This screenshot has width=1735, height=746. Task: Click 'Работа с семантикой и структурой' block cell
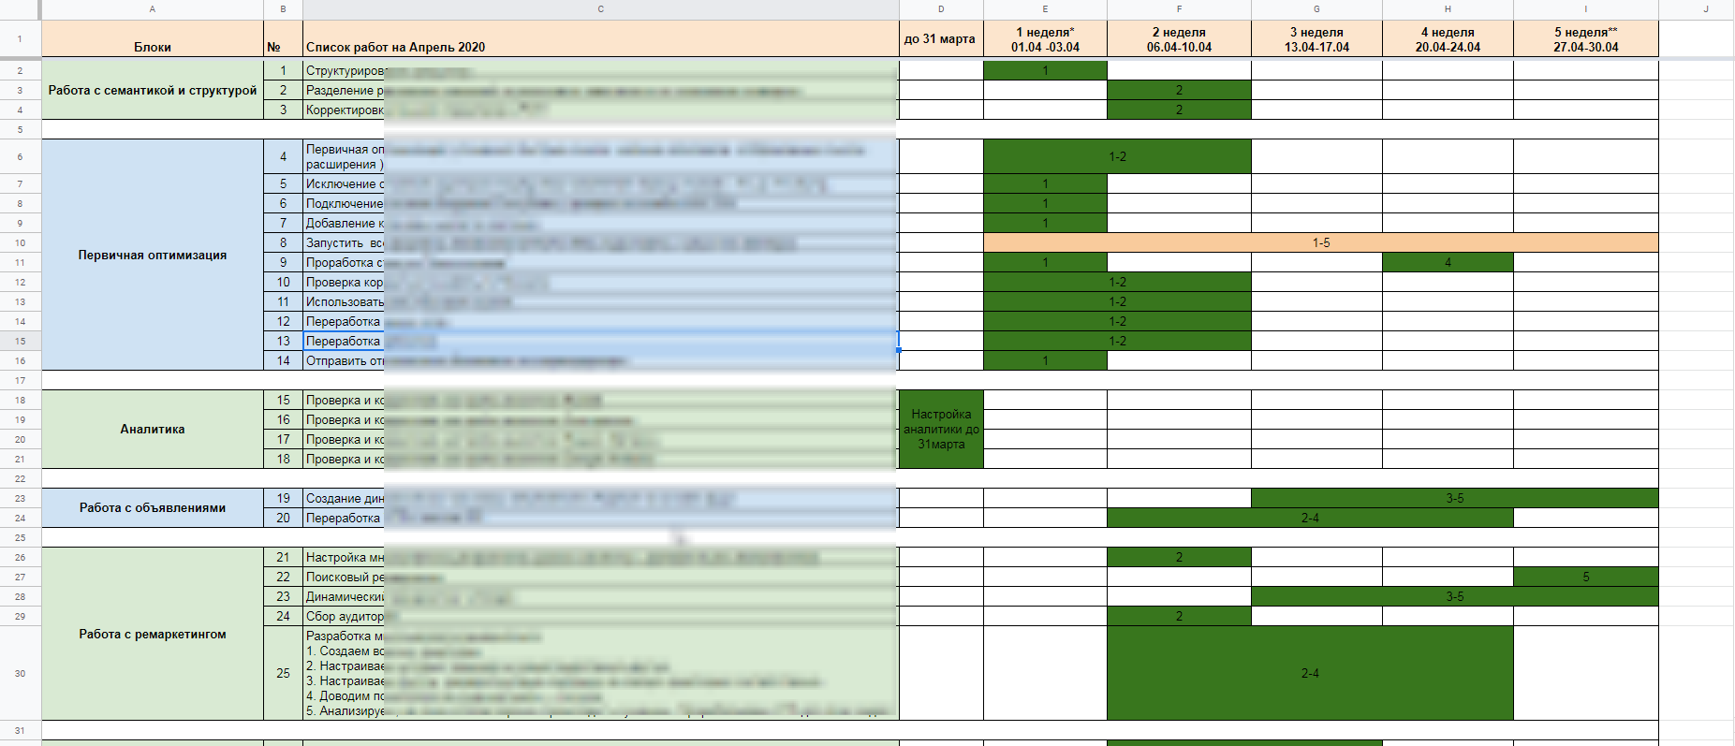pyautogui.click(x=153, y=90)
